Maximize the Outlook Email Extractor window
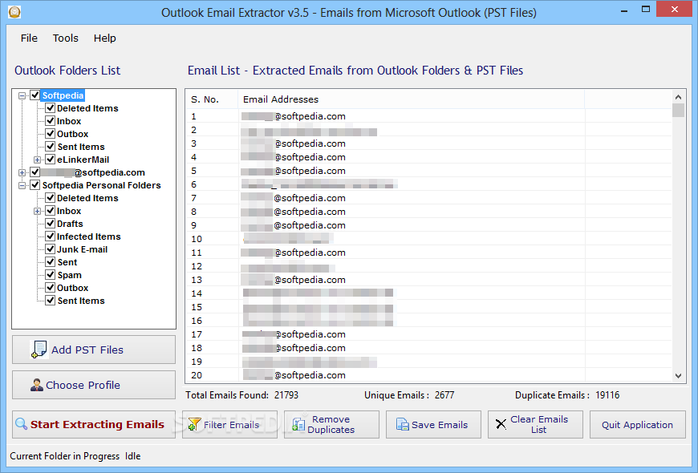698x473 pixels. 646,10
